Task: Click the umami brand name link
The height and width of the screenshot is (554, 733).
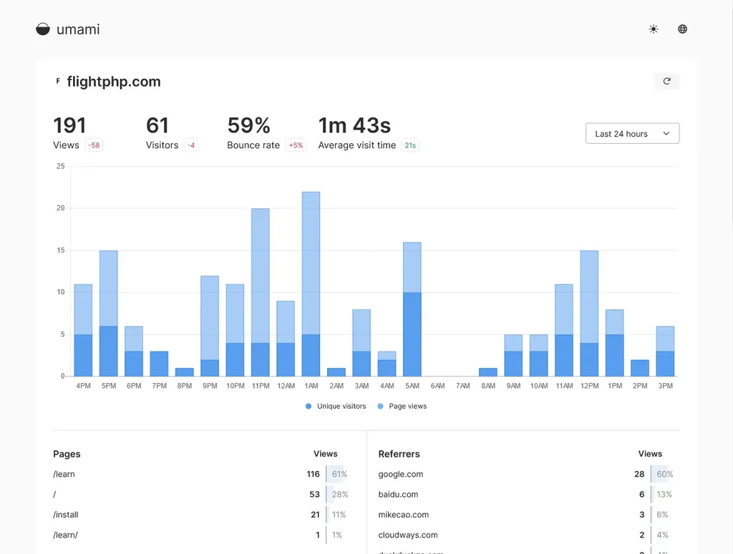Action: coord(78,29)
